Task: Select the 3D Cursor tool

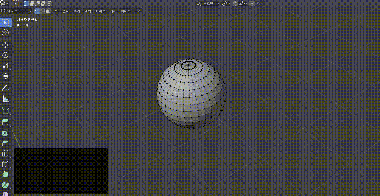Action: point(5,33)
